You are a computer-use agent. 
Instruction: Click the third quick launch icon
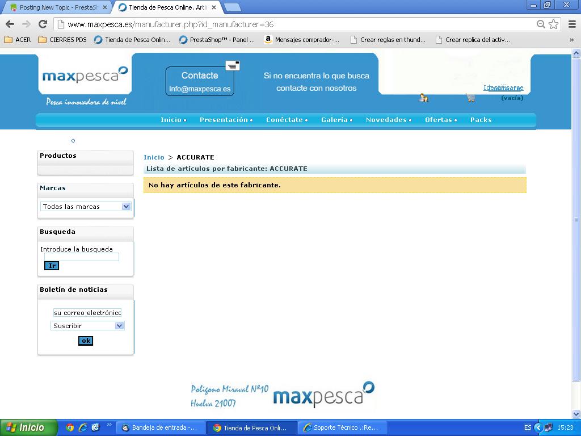[95, 427]
